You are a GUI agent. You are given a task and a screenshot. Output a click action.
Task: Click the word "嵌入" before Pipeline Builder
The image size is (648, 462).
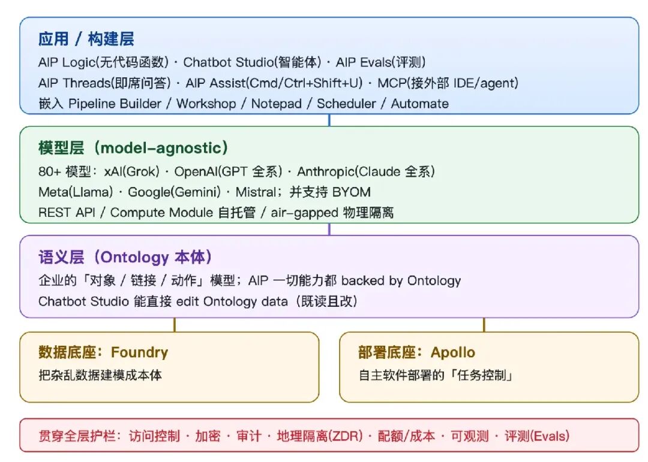click(51, 104)
